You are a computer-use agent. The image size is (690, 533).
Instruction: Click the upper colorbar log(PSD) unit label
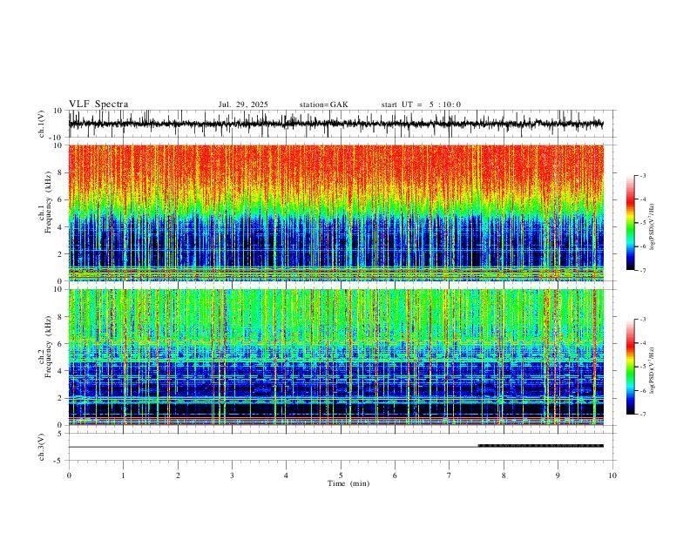tap(653, 227)
